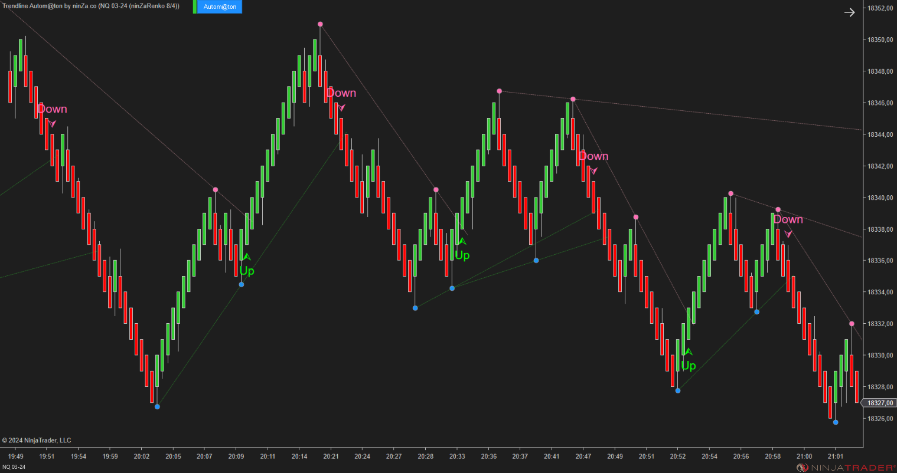The width and height of the screenshot is (897, 473).
Task: Click the arrow icon at the chart's top right
Action: pos(849,12)
